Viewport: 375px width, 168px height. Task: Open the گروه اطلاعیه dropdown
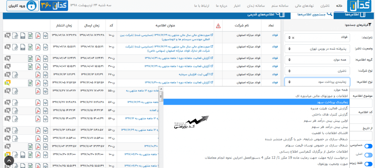click(317, 60)
